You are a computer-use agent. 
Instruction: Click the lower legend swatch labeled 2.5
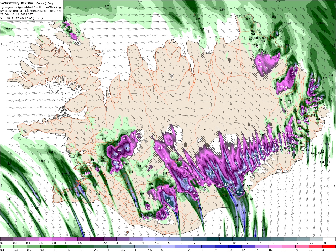(x=101, y=246)
